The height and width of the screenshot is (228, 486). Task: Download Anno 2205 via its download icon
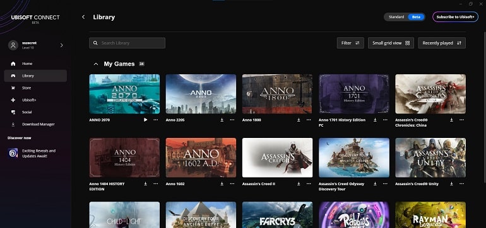click(x=222, y=120)
